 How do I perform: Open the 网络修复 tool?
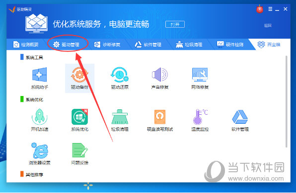point(200,78)
